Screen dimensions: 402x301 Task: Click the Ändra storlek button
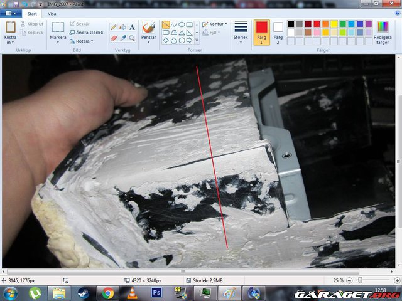(x=86, y=33)
